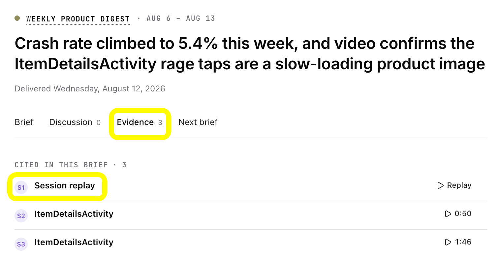The image size is (502, 260).
Task: Click the S3 source badge
Action: click(x=21, y=244)
